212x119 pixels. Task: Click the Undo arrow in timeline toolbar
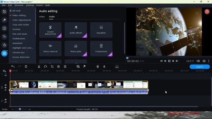[13, 66]
